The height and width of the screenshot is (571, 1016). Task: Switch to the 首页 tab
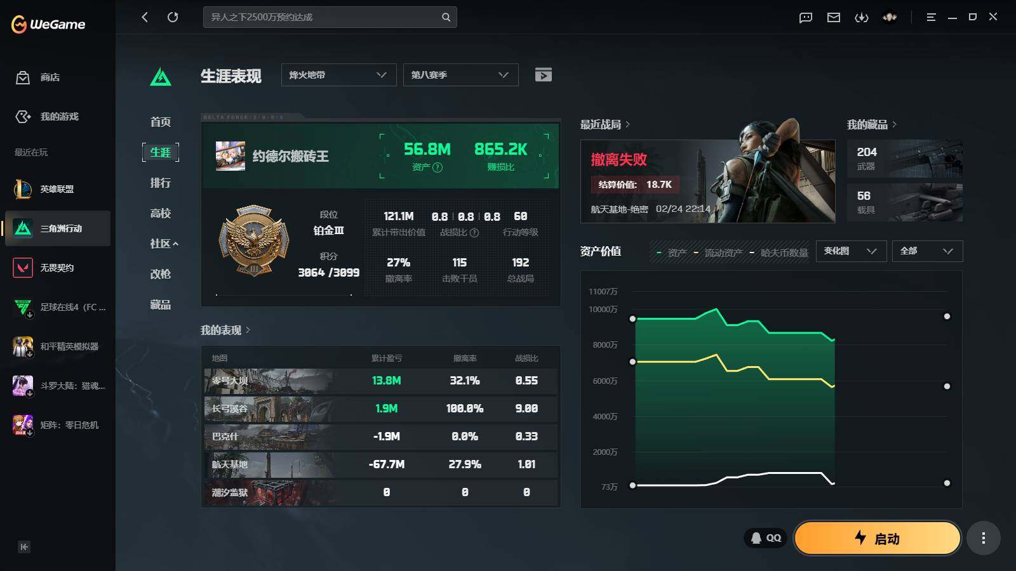161,122
